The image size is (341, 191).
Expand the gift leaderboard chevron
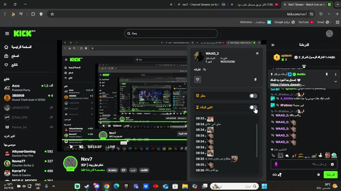[304, 66]
